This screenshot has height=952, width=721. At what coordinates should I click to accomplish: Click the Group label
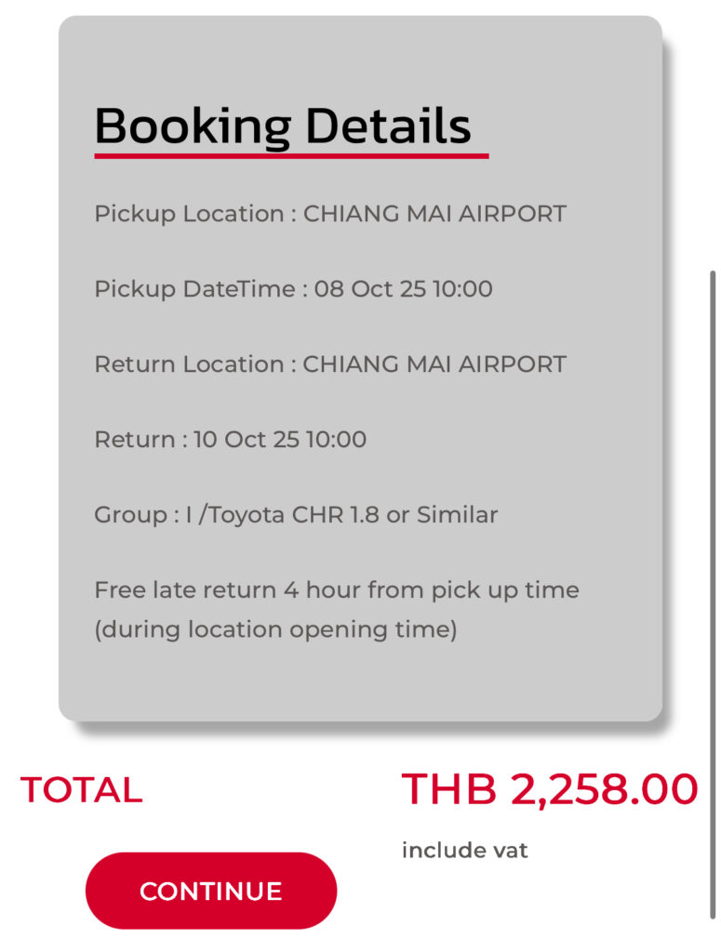click(130, 514)
